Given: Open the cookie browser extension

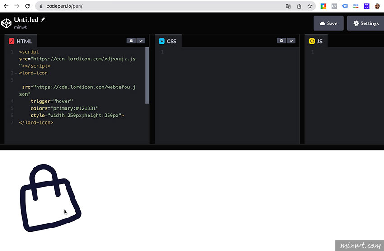Looking at the screenshot, I should (377, 6).
